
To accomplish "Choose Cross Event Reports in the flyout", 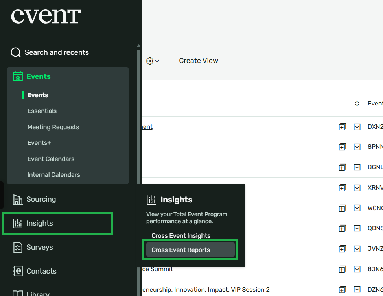I will click(x=190, y=250).
